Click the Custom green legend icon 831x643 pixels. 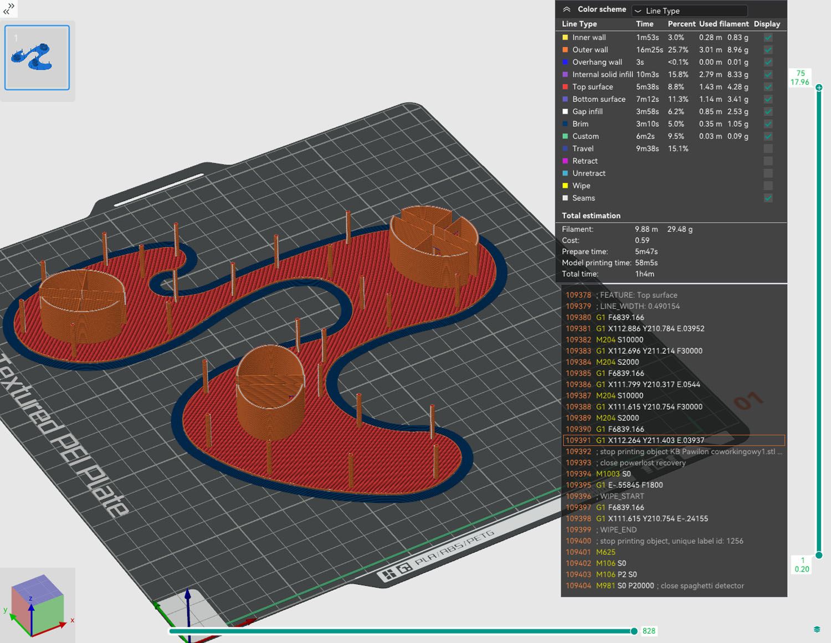pyautogui.click(x=565, y=136)
